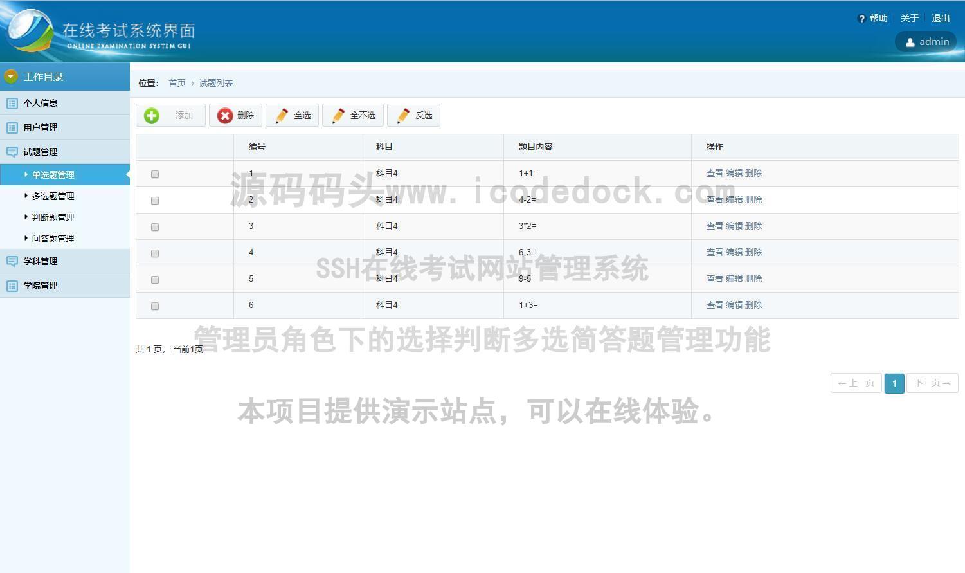Open 单选题管理 in the sidebar

coord(65,175)
